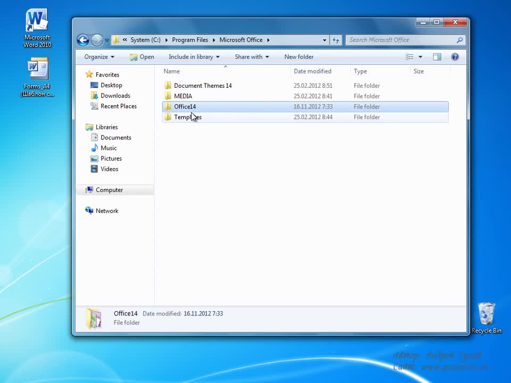The image size is (511, 383).
Task: Select the Microsoft Word 2010 desktop shortcut
Action: click(37, 29)
